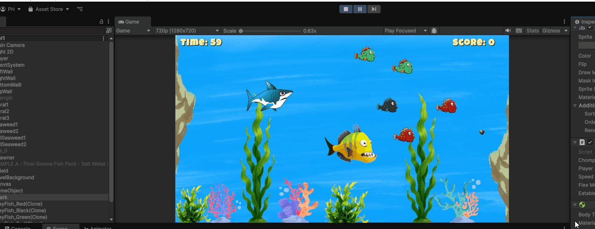Screen dimensions: 595x229
Task: Open the PH account dropdown
Action: pos(11,9)
